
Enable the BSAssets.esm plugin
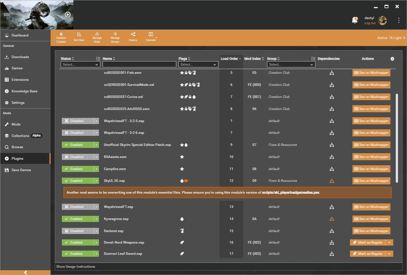(x=78, y=157)
